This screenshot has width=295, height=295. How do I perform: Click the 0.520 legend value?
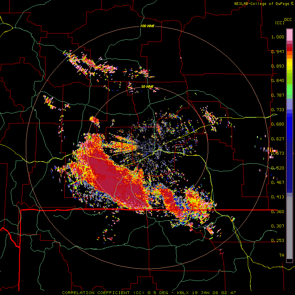(x=278, y=168)
